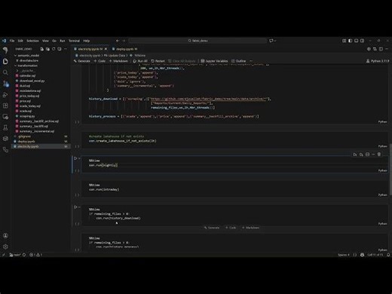Screen dimensions: 392x294
Task: Open .gitignore file in Explorer
Action: click(x=24, y=136)
